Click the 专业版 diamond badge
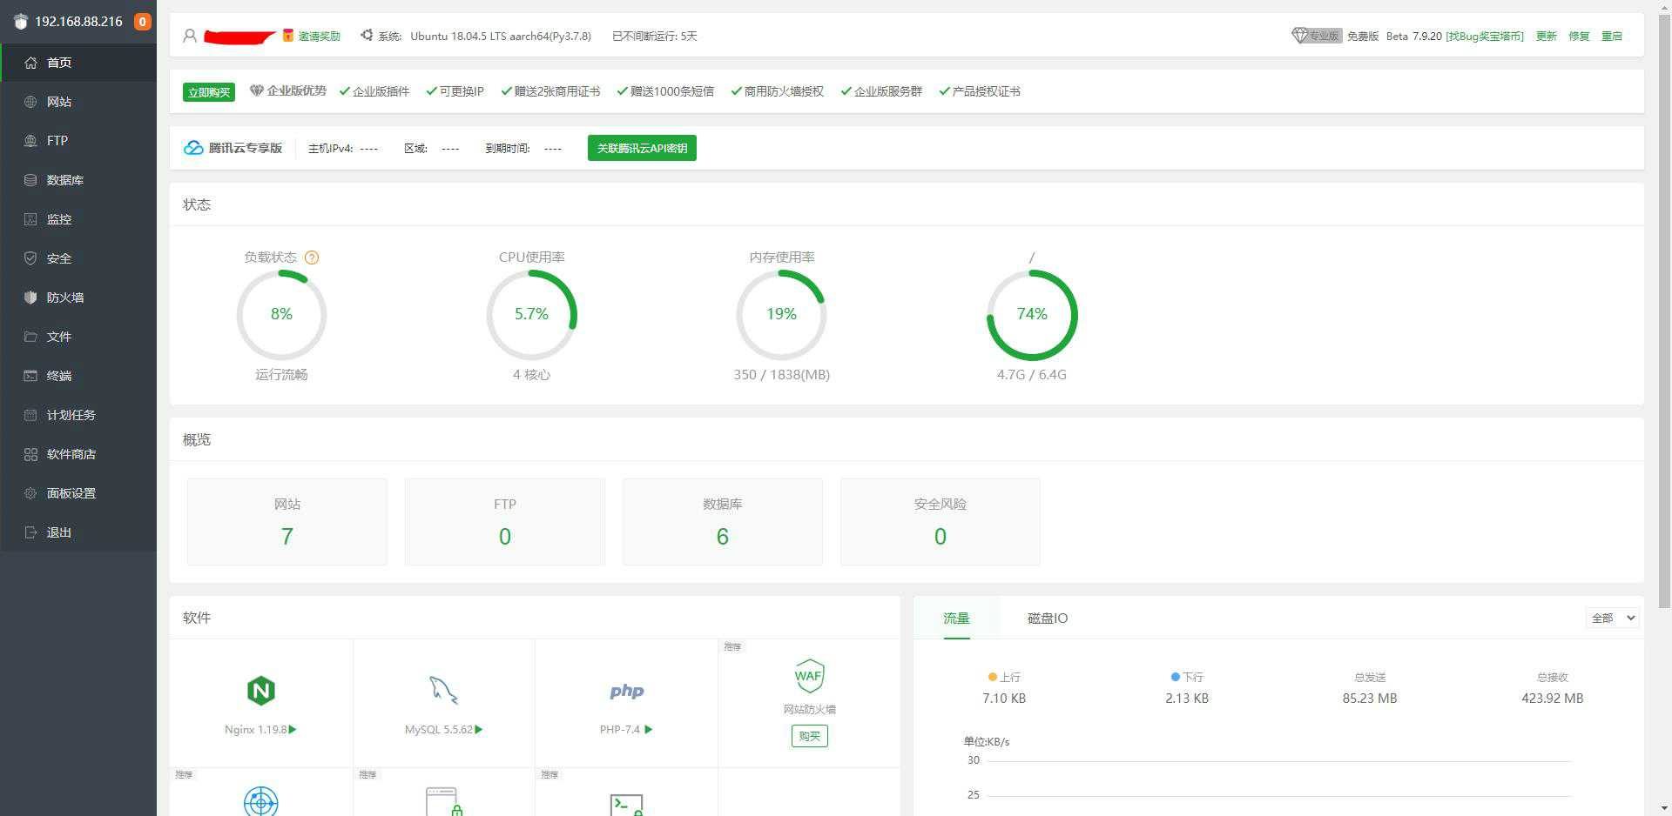1672x816 pixels. point(1316,36)
